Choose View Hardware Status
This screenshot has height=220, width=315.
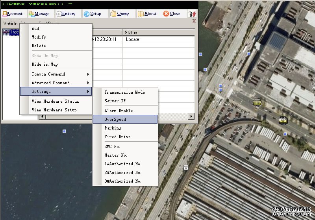coord(56,101)
